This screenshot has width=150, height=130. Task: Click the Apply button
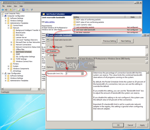[x=142, y=125]
